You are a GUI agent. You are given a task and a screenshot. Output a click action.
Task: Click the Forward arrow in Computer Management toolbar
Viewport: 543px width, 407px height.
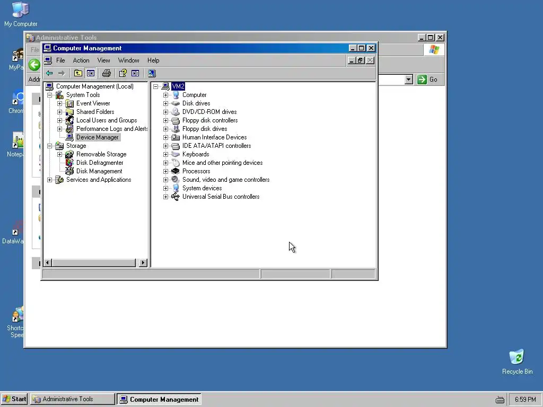coord(62,73)
